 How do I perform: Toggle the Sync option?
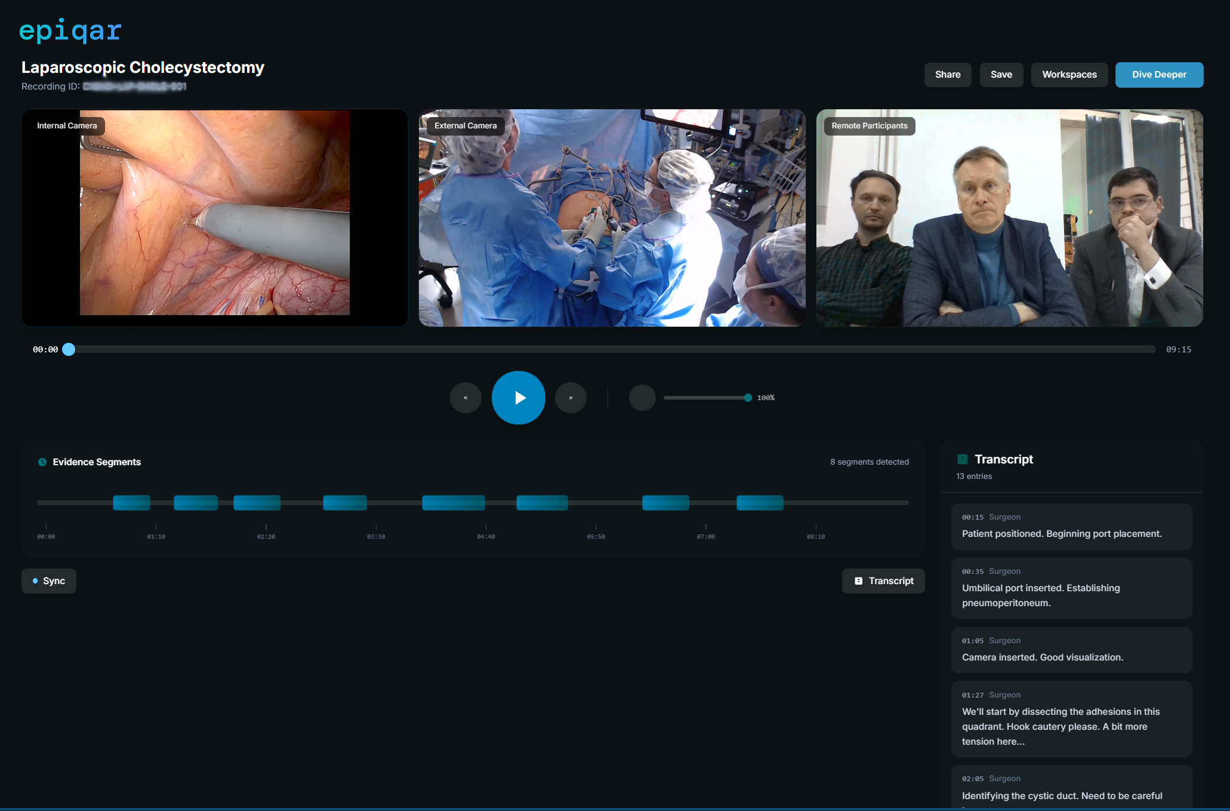point(48,580)
